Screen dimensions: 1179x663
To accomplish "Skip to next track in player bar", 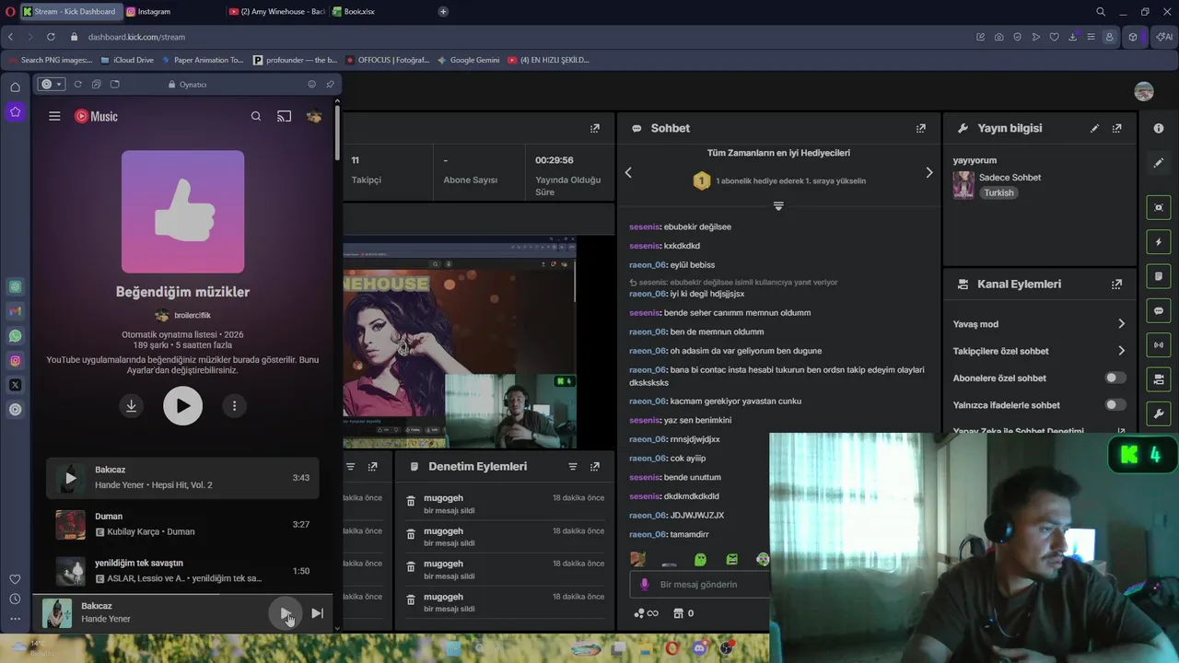I will (317, 613).
